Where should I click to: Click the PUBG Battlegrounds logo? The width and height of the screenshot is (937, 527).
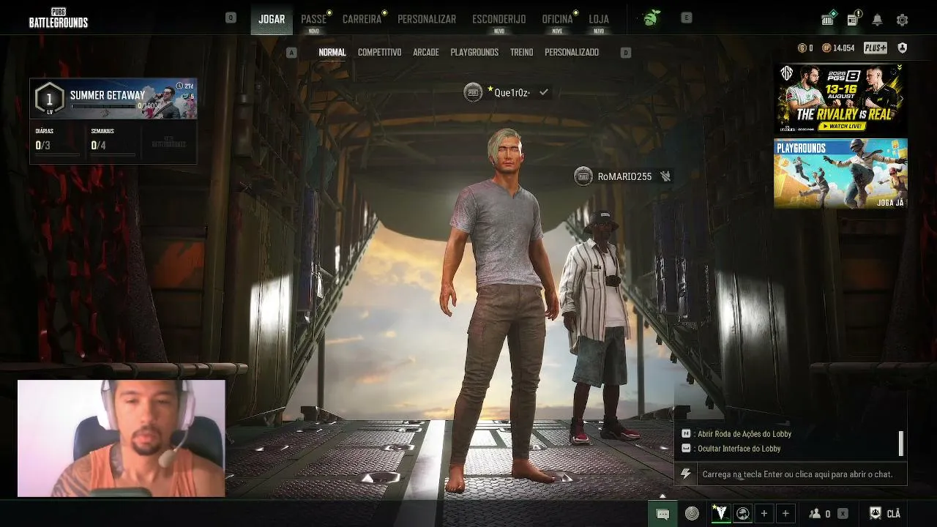59,18
